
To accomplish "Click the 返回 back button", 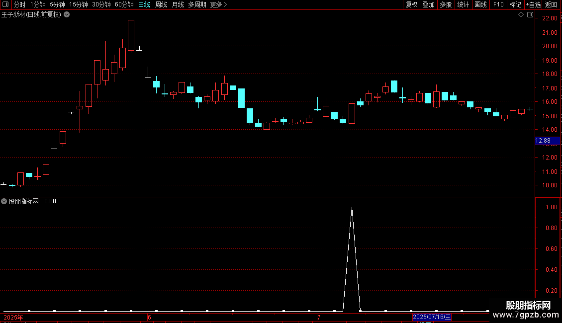I will click(551, 4).
